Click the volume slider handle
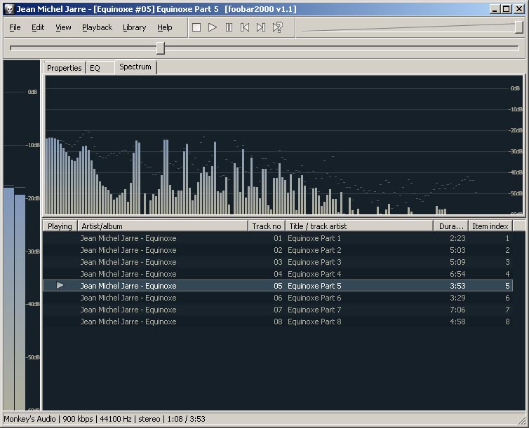 [518, 27]
